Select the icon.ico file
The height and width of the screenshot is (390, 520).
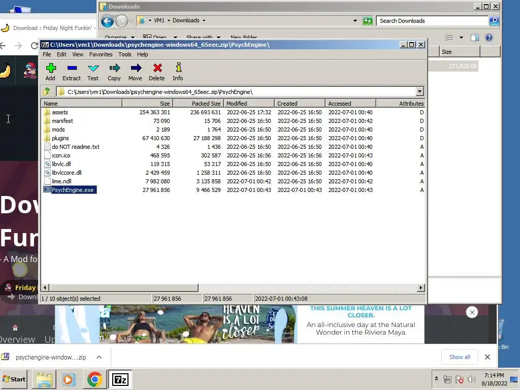[x=61, y=155]
